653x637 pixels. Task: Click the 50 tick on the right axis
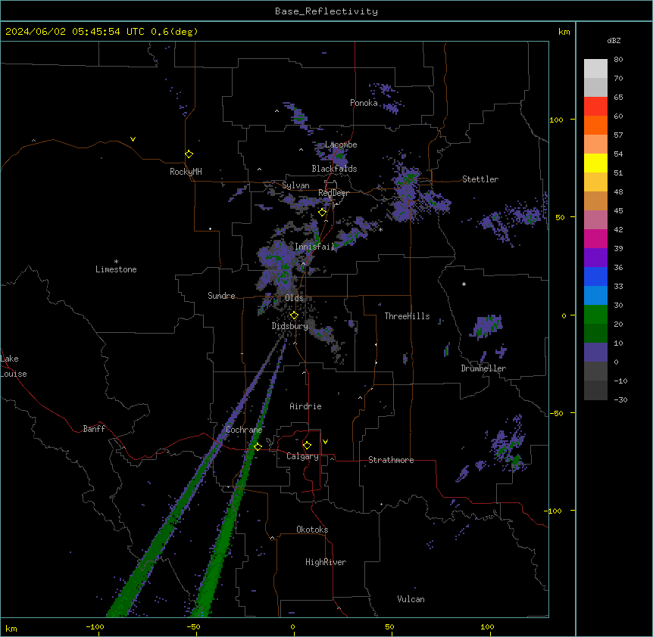(x=560, y=217)
